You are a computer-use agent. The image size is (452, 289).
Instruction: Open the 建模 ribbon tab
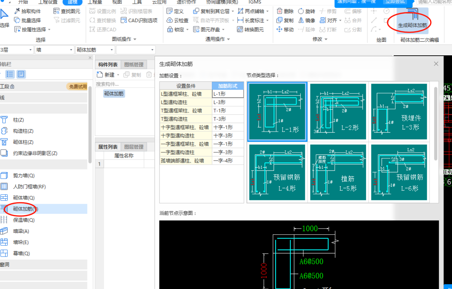(73, 2)
